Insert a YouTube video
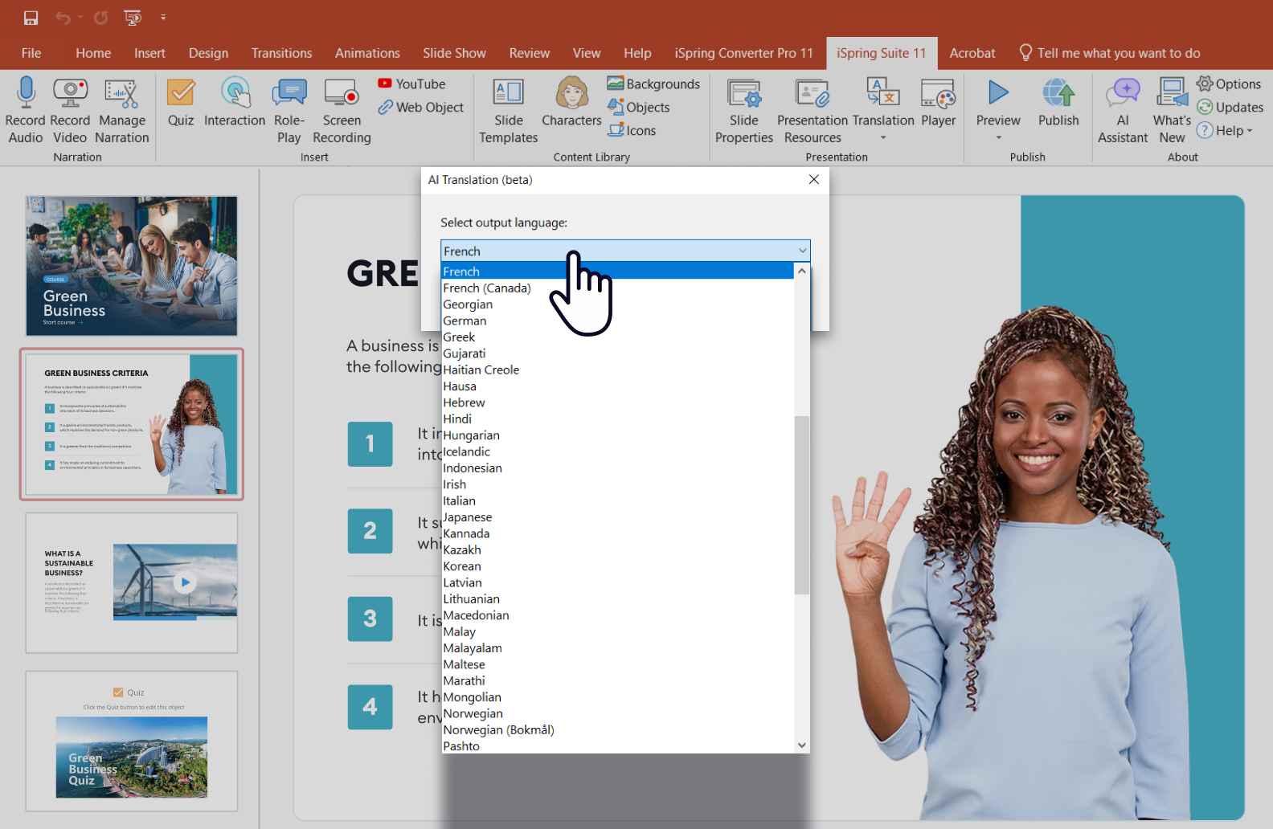The width and height of the screenshot is (1273, 829). pos(411,84)
